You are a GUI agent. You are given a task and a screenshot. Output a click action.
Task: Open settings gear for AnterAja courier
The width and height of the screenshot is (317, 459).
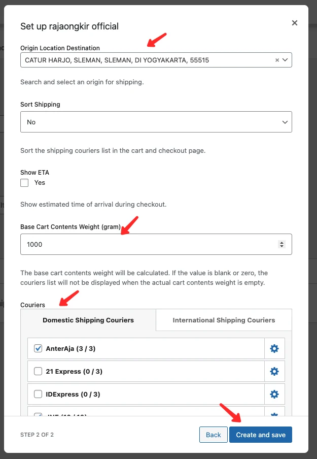point(274,348)
